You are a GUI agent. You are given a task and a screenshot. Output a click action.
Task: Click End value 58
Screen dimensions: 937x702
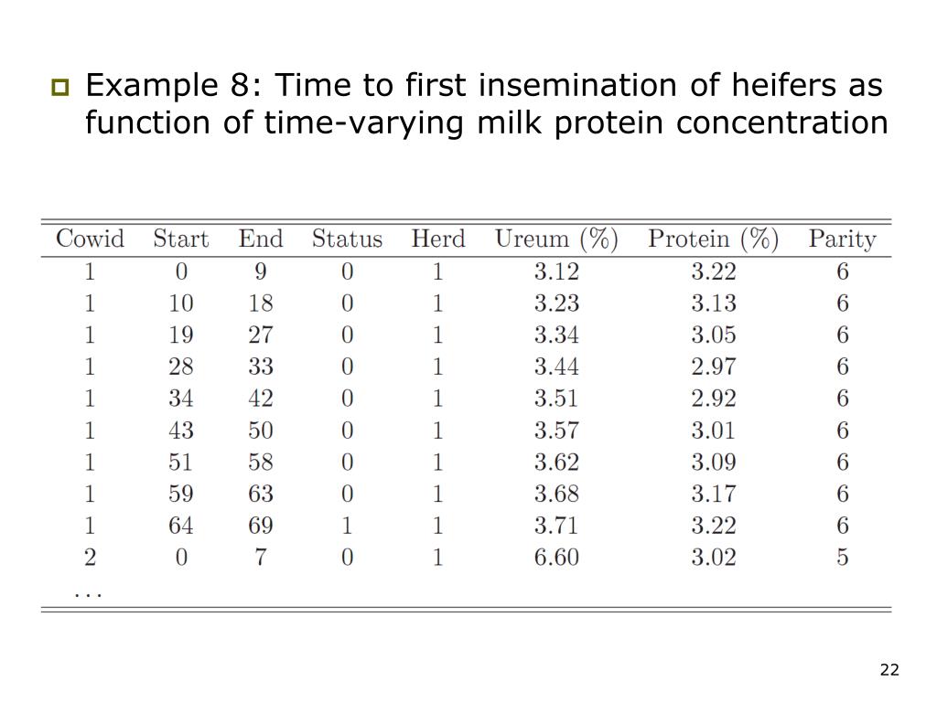point(261,462)
